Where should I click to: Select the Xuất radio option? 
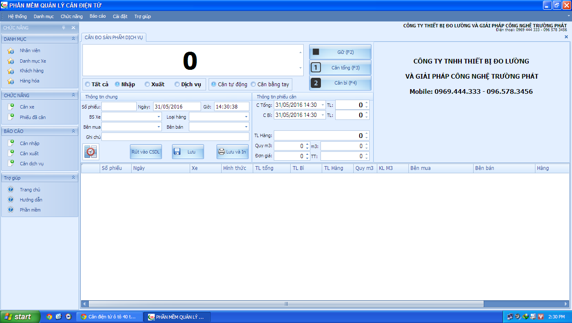pyautogui.click(x=147, y=85)
